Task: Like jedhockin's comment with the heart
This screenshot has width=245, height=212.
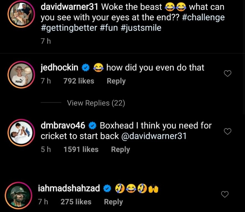Action: click(x=227, y=74)
